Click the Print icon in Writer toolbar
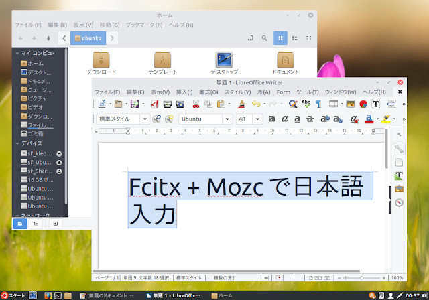Screen dimensions: 429x300 pos(168,104)
